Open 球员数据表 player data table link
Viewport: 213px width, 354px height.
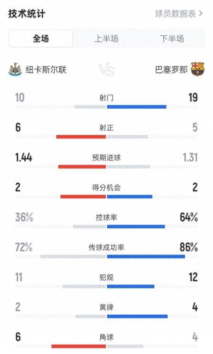click(x=175, y=14)
